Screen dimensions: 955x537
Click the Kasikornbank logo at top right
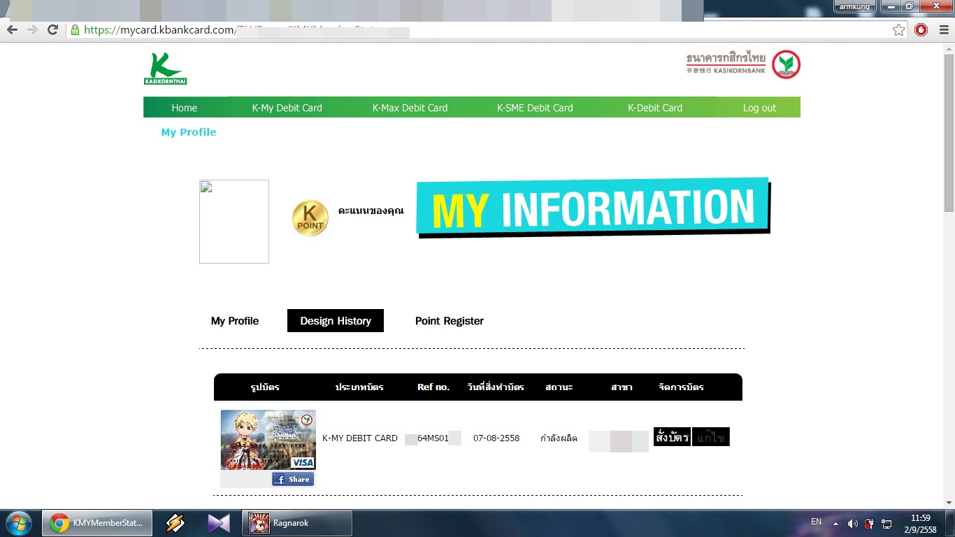tap(743, 64)
